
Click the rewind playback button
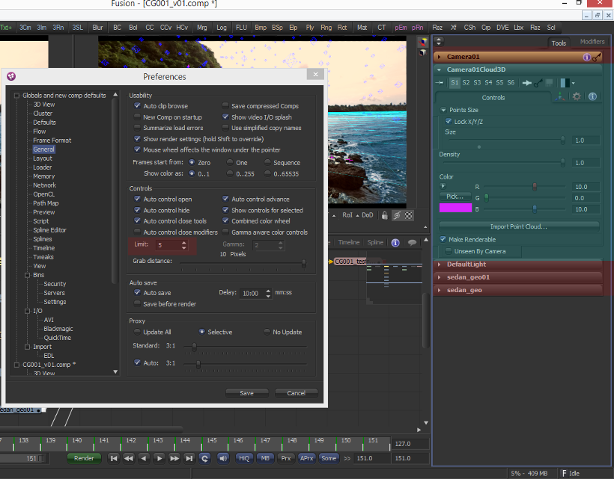129,458
